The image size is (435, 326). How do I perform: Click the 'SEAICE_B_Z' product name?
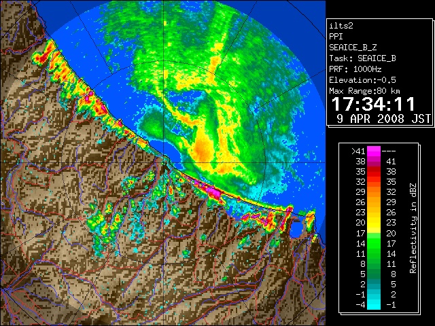[353, 48]
